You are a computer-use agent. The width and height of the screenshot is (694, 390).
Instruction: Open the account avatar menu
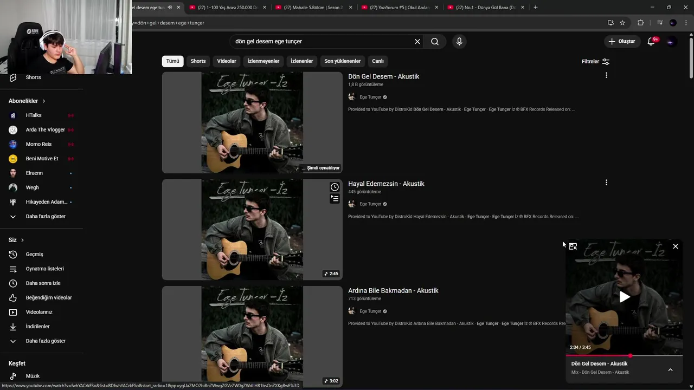pos(671,41)
